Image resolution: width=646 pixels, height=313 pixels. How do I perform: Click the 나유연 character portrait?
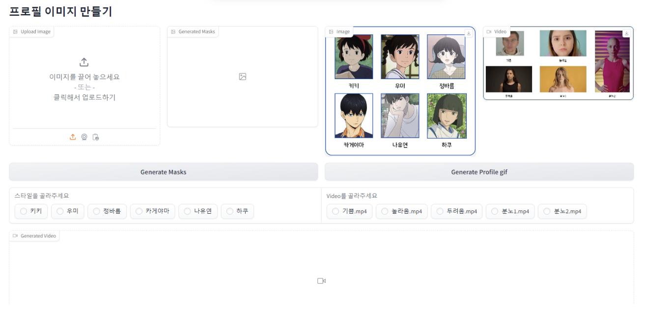pyautogui.click(x=400, y=115)
